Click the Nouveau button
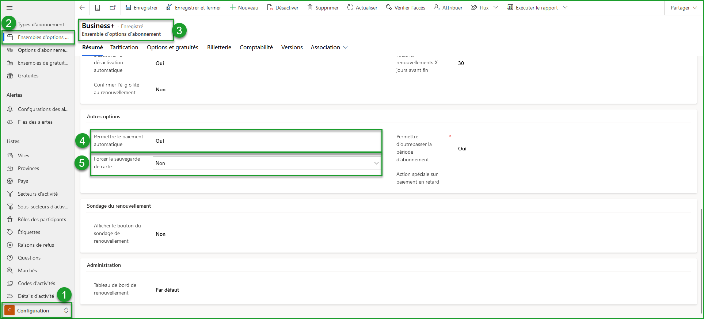Viewport: 704px width, 319px height. point(244,8)
